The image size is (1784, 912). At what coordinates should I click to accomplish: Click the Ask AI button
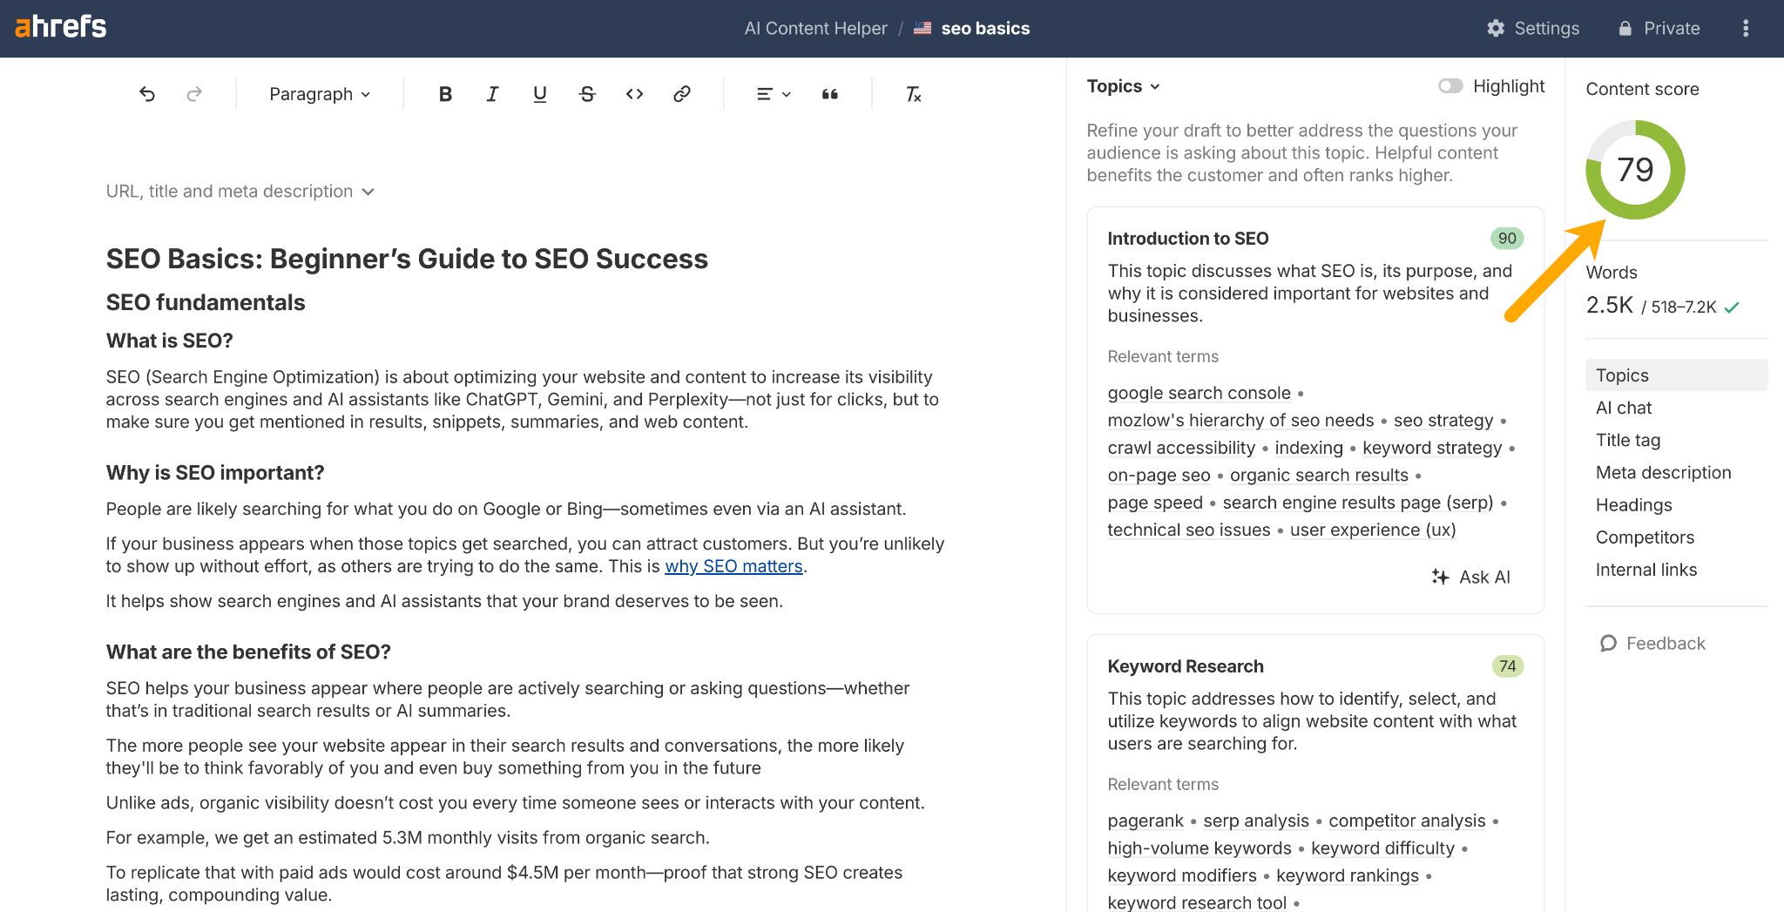[x=1471, y=577]
